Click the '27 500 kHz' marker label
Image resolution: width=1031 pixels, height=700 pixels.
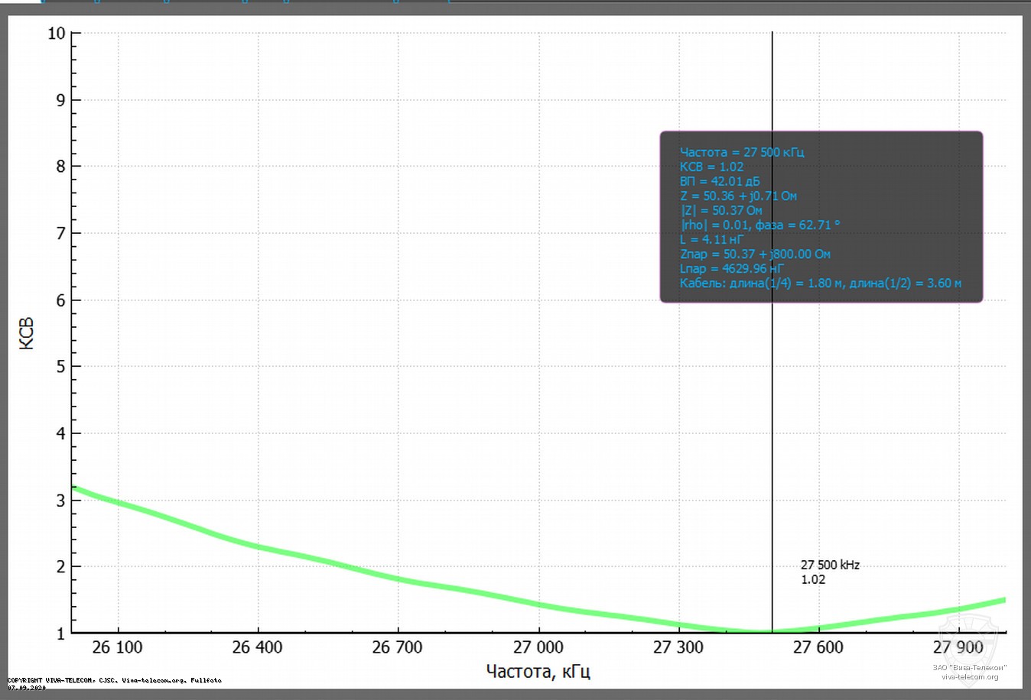pos(830,565)
